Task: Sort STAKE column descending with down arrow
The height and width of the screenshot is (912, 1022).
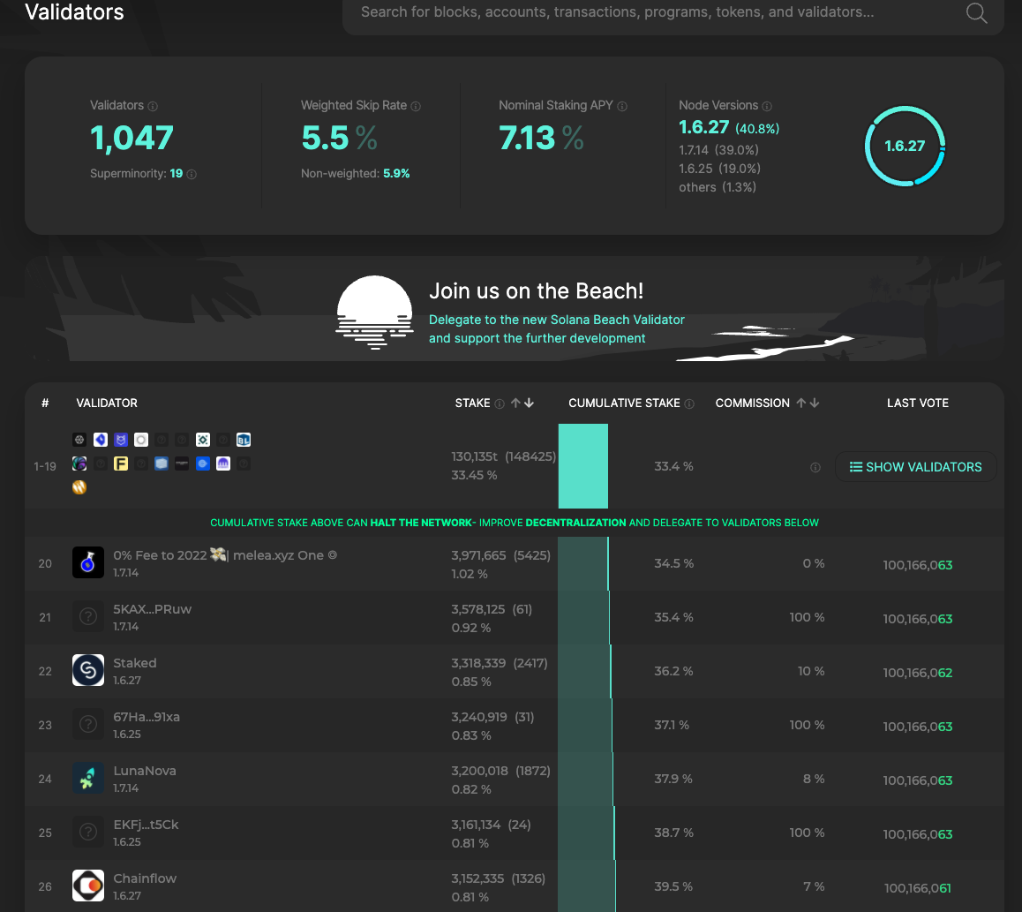Action: click(x=529, y=403)
